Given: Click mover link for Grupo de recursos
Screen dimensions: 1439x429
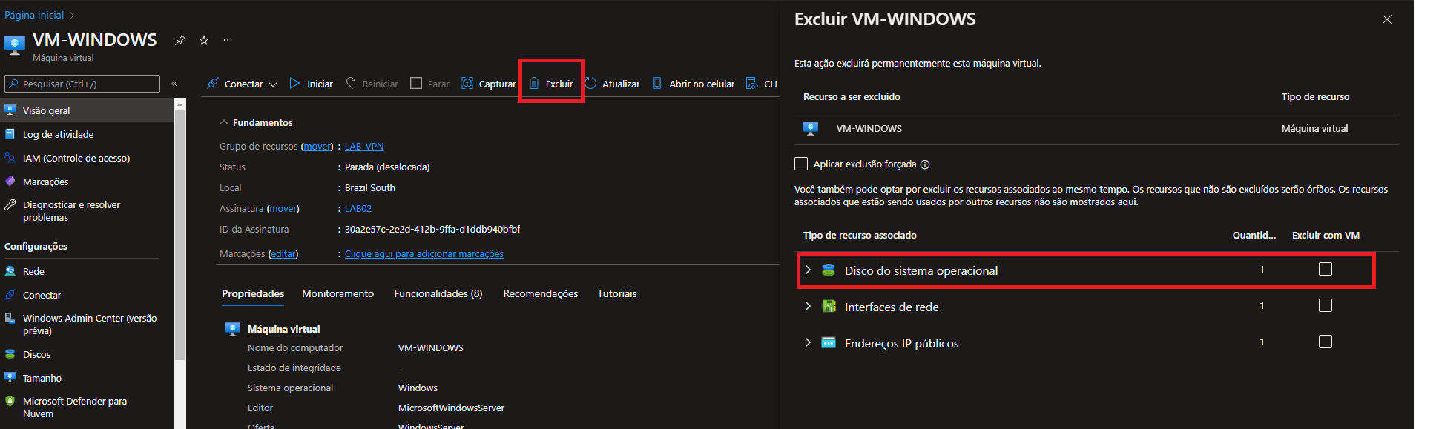Looking at the screenshot, I should click(317, 147).
